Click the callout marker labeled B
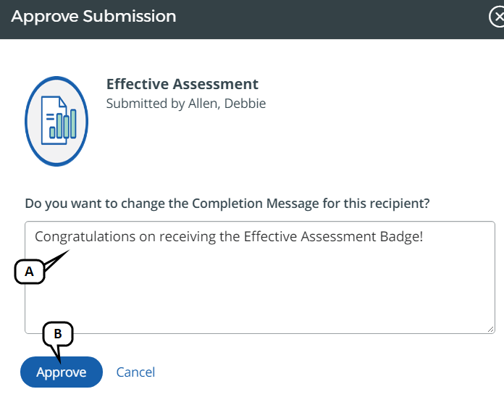This screenshot has height=397, width=504. pos(58,334)
